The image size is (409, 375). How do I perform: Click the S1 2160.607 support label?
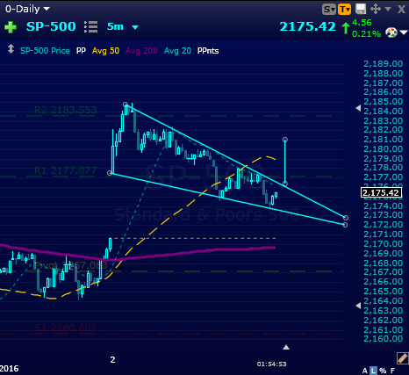pos(66,328)
